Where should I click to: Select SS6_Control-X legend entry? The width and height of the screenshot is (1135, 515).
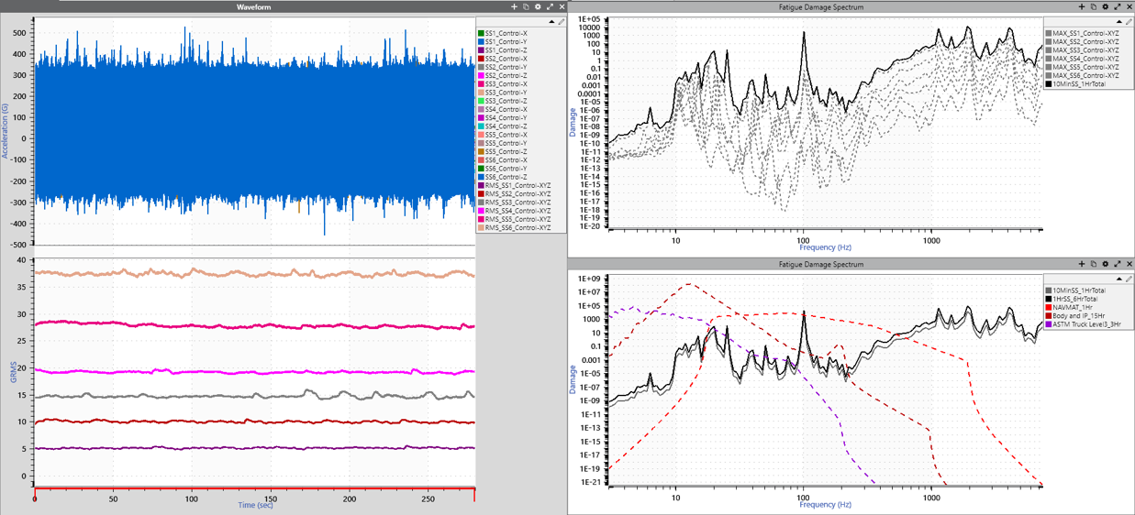coord(502,160)
